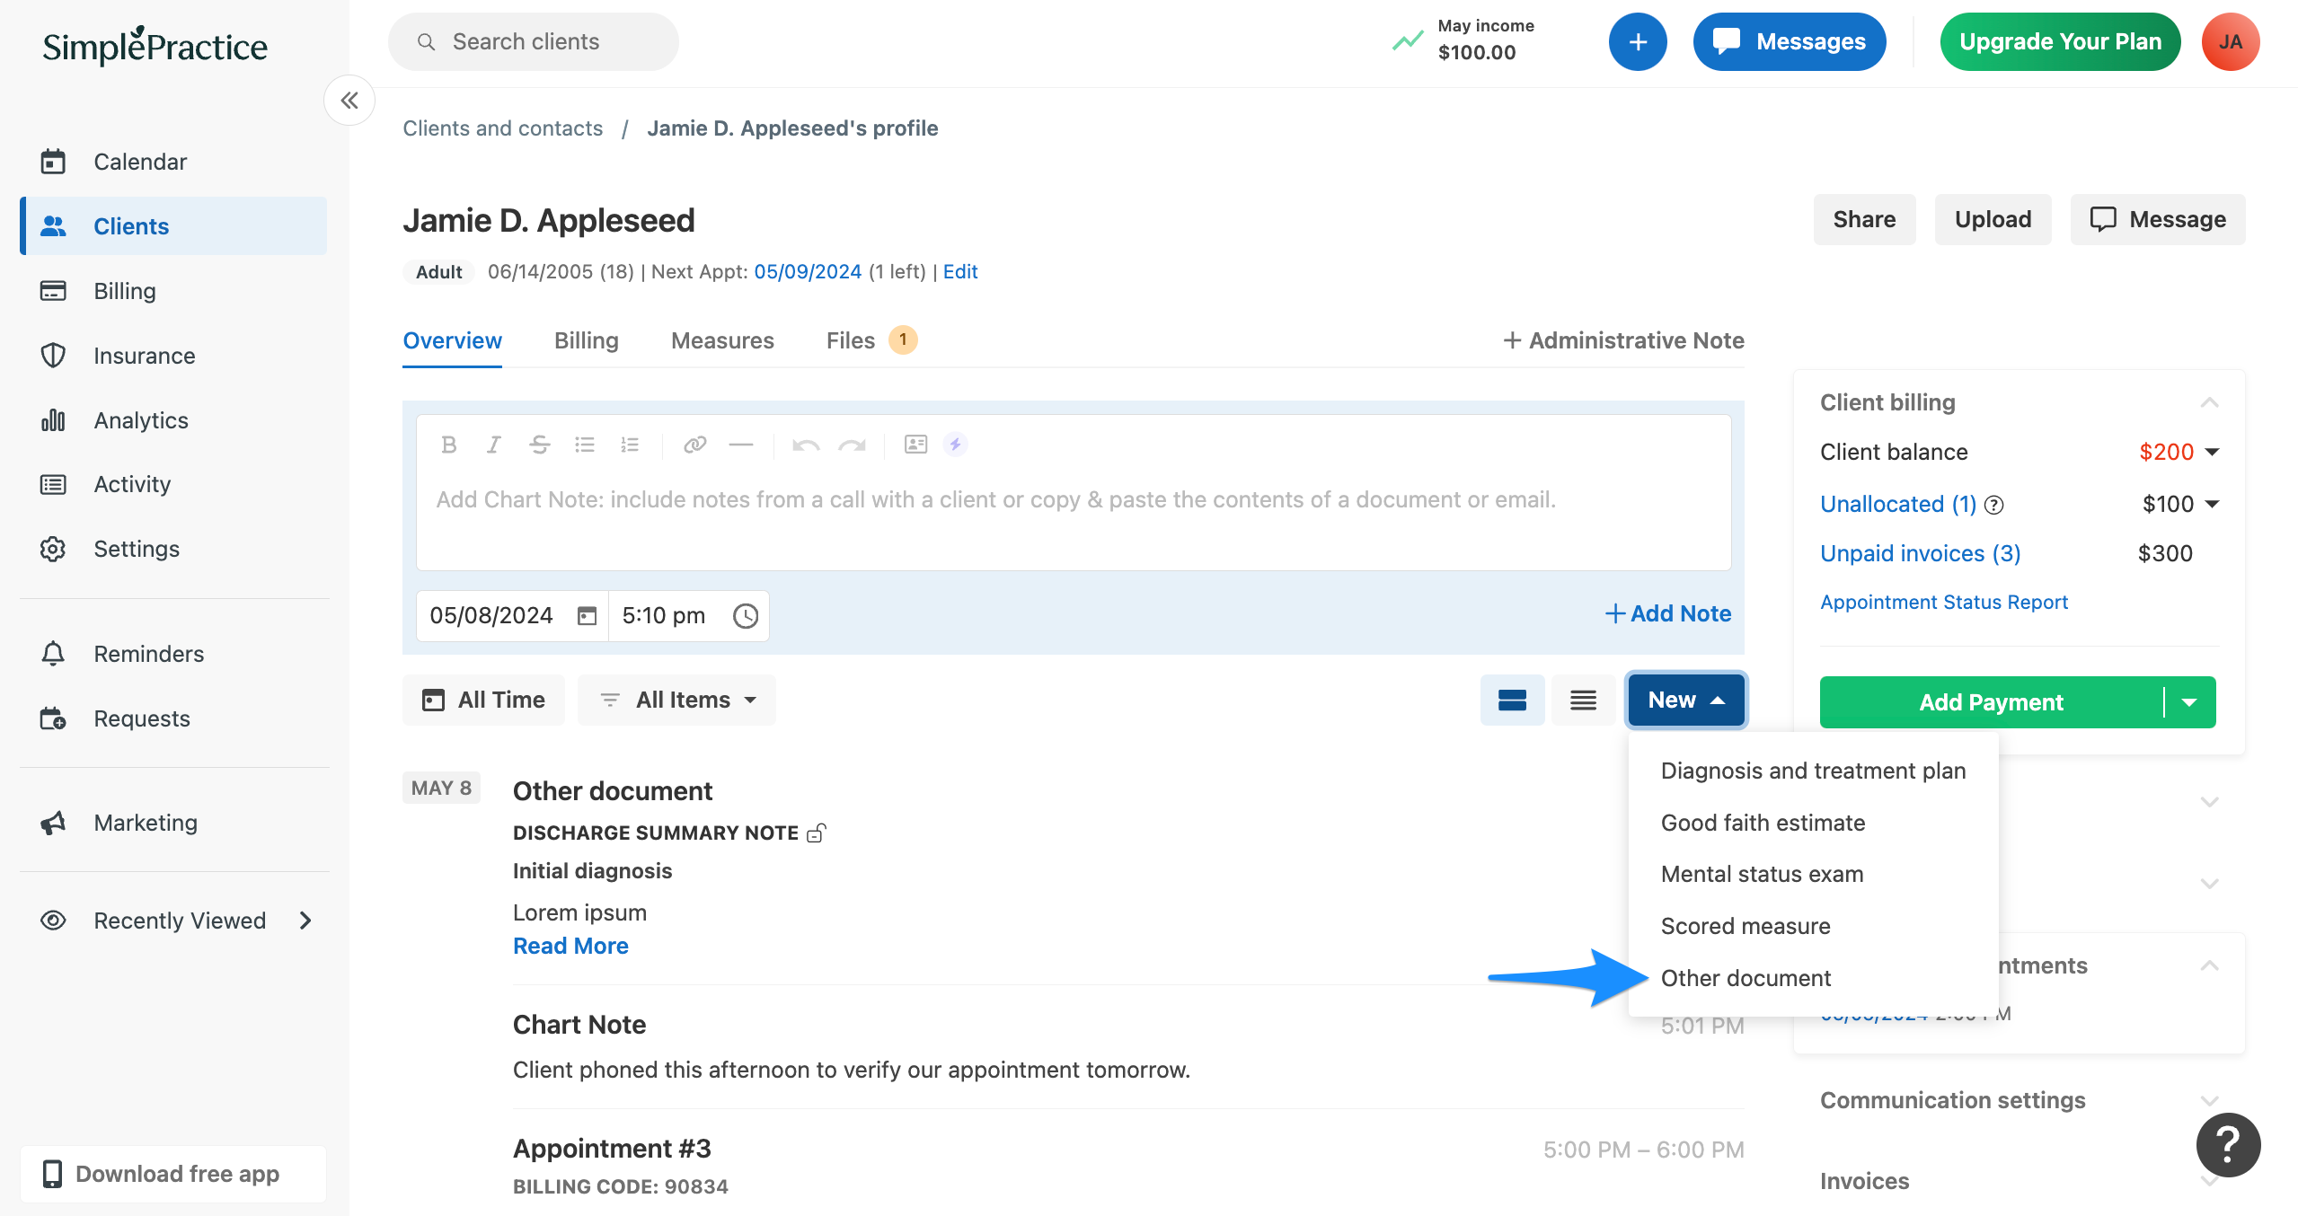Click the unlock icon next to Discharge Summary Note

tap(815, 833)
